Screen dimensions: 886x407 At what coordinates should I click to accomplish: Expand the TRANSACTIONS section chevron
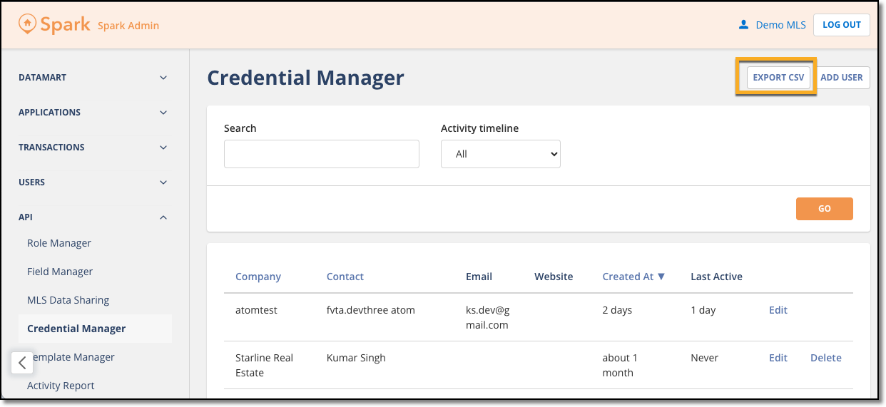pos(163,148)
